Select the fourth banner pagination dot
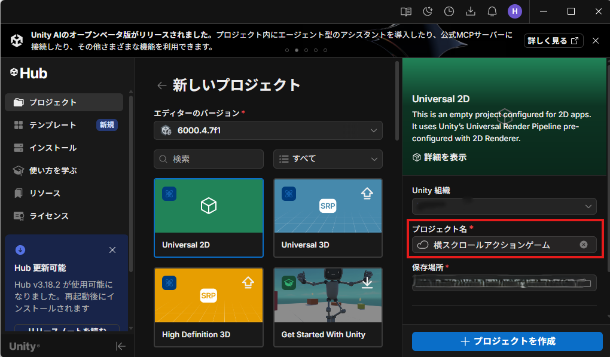This screenshot has height=357, width=610. coord(316,50)
